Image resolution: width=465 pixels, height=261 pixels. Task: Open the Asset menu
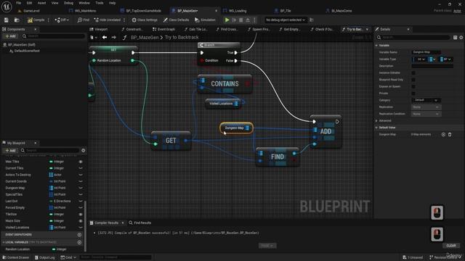(41, 3)
